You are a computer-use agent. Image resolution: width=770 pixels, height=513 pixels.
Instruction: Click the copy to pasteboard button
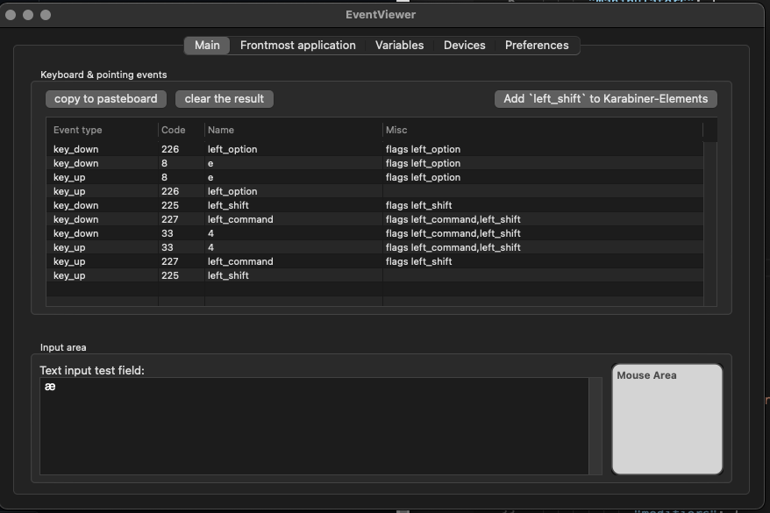click(105, 98)
